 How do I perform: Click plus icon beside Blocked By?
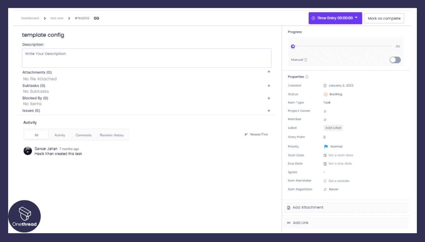269,98
